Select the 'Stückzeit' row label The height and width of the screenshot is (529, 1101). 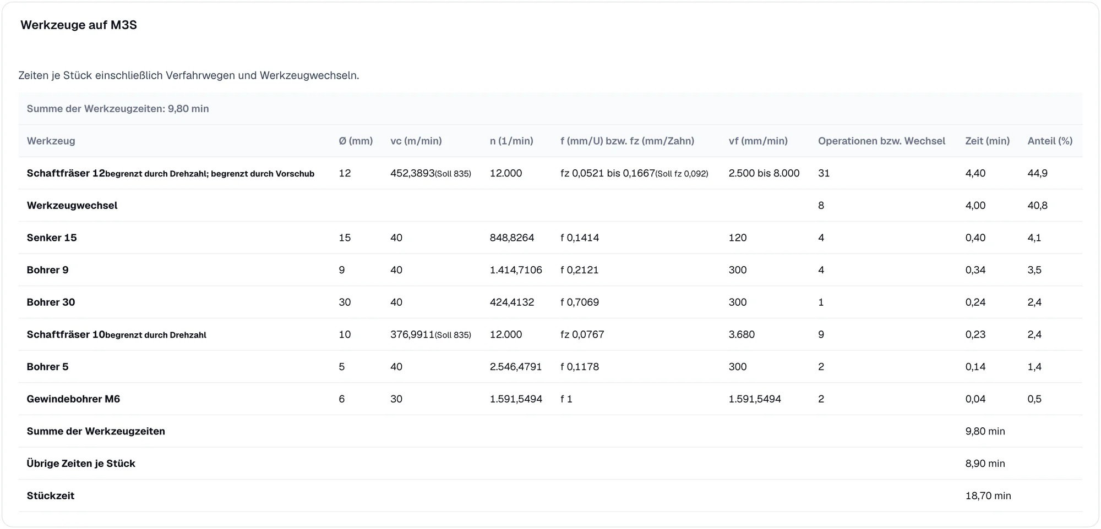click(51, 496)
